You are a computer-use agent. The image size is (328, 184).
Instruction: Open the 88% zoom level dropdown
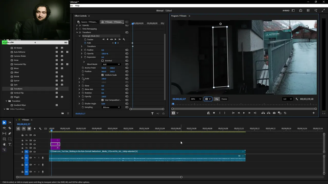[x=196, y=99]
